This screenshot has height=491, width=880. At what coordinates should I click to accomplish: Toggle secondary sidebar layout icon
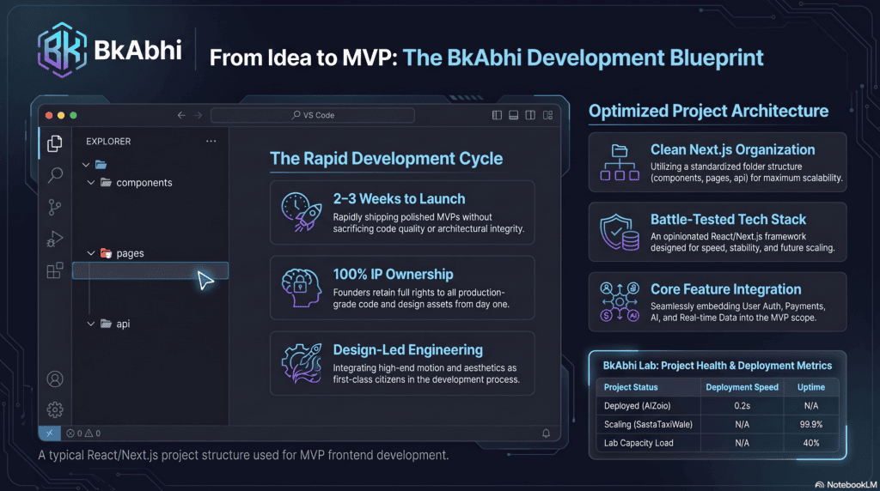click(x=530, y=115)
